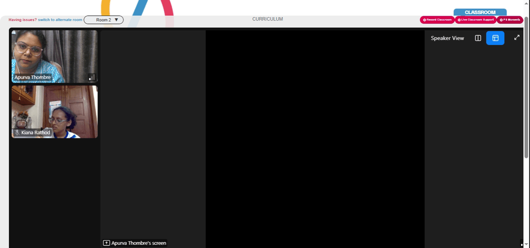Image resolution: width=530 pixels, height=248 pixels.
Task: Click the Moments button
Action: point(510,20)
